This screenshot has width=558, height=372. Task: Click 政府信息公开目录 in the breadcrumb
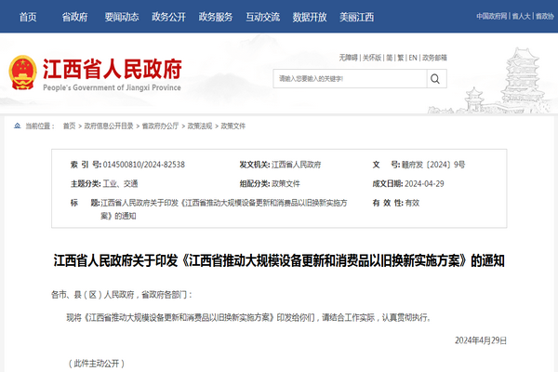[x=109, y=125]
